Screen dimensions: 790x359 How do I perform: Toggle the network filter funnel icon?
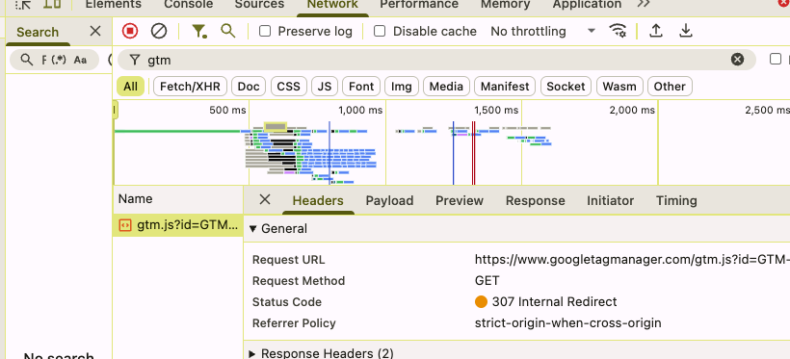click(199, 31)
